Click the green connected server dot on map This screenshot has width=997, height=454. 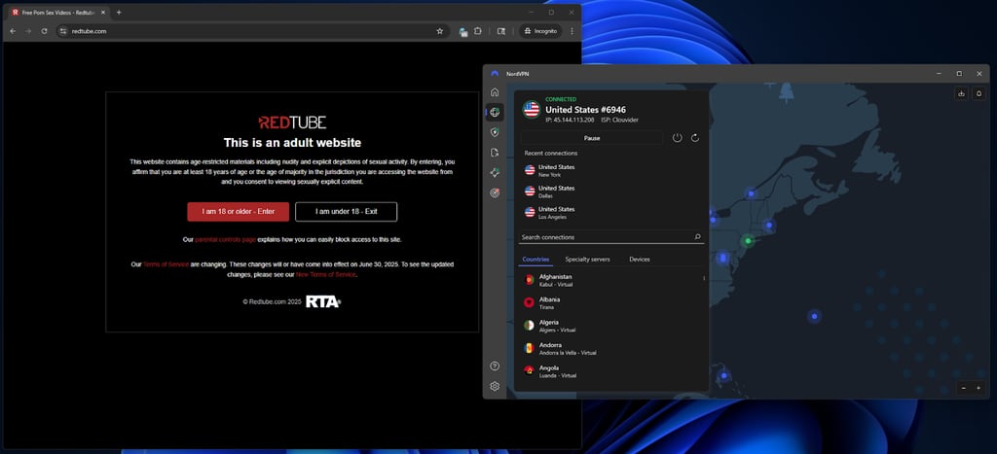pyautogui.click(x=749, y=241)
